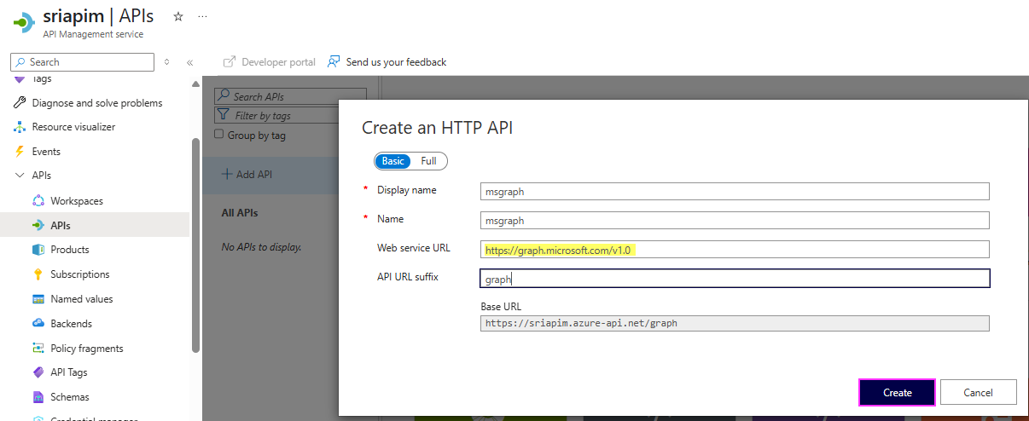
Task: Click the No APIs to display text
Action: (261, 247)
